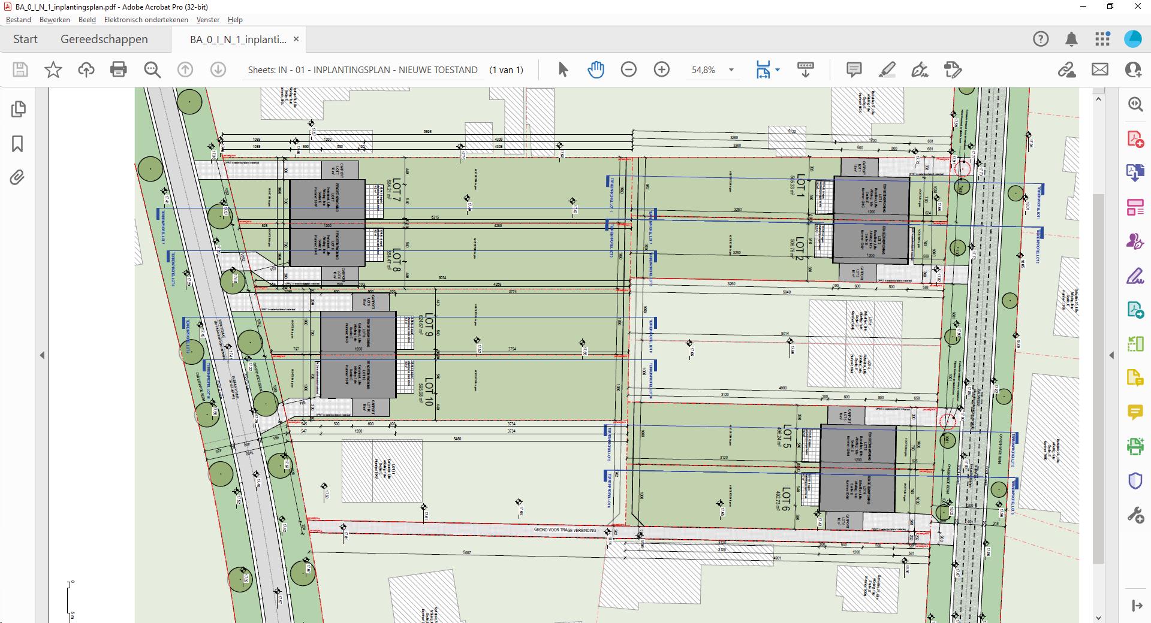Click the Zoom out minus icon
1151x623 pixels.
628,69
